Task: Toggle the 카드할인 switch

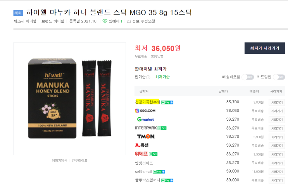Action: coord(279,77)
